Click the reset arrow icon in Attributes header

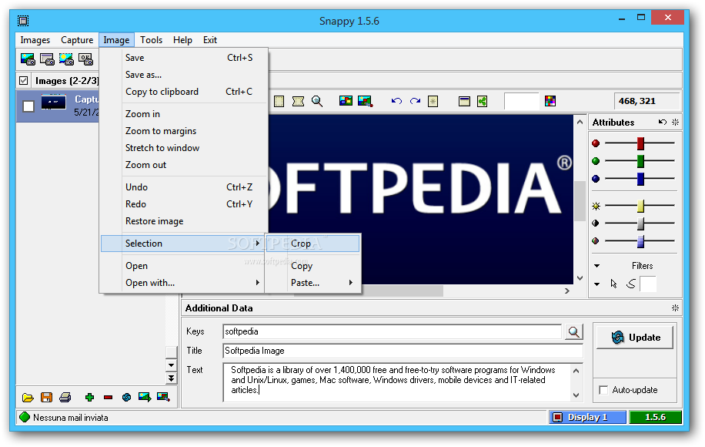click(663, 122)
